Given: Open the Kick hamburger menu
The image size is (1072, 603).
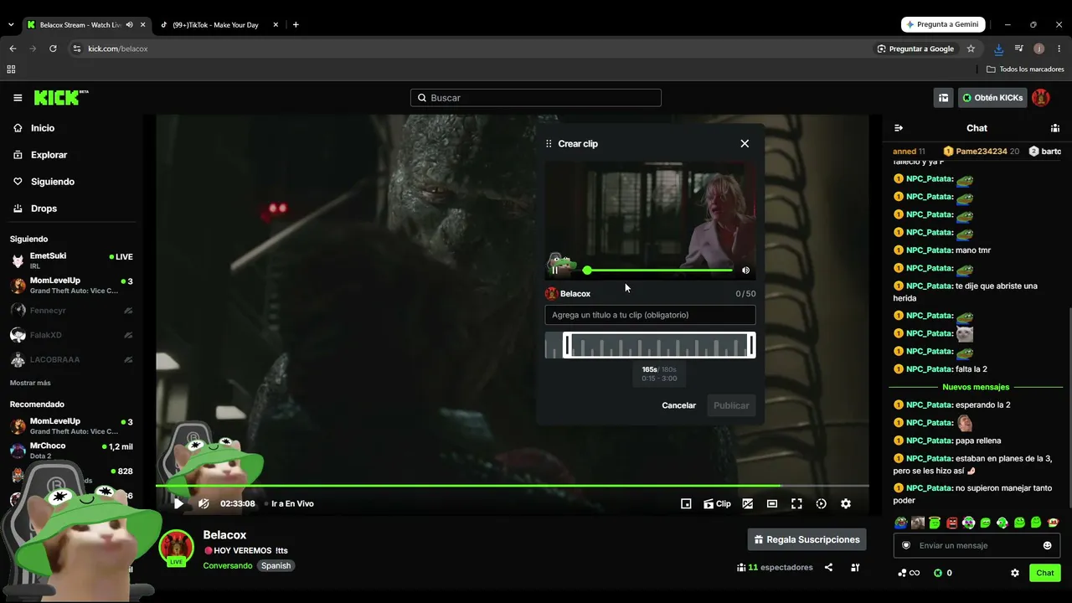Looking at the screenshot, I should click(x=18, y=98).
